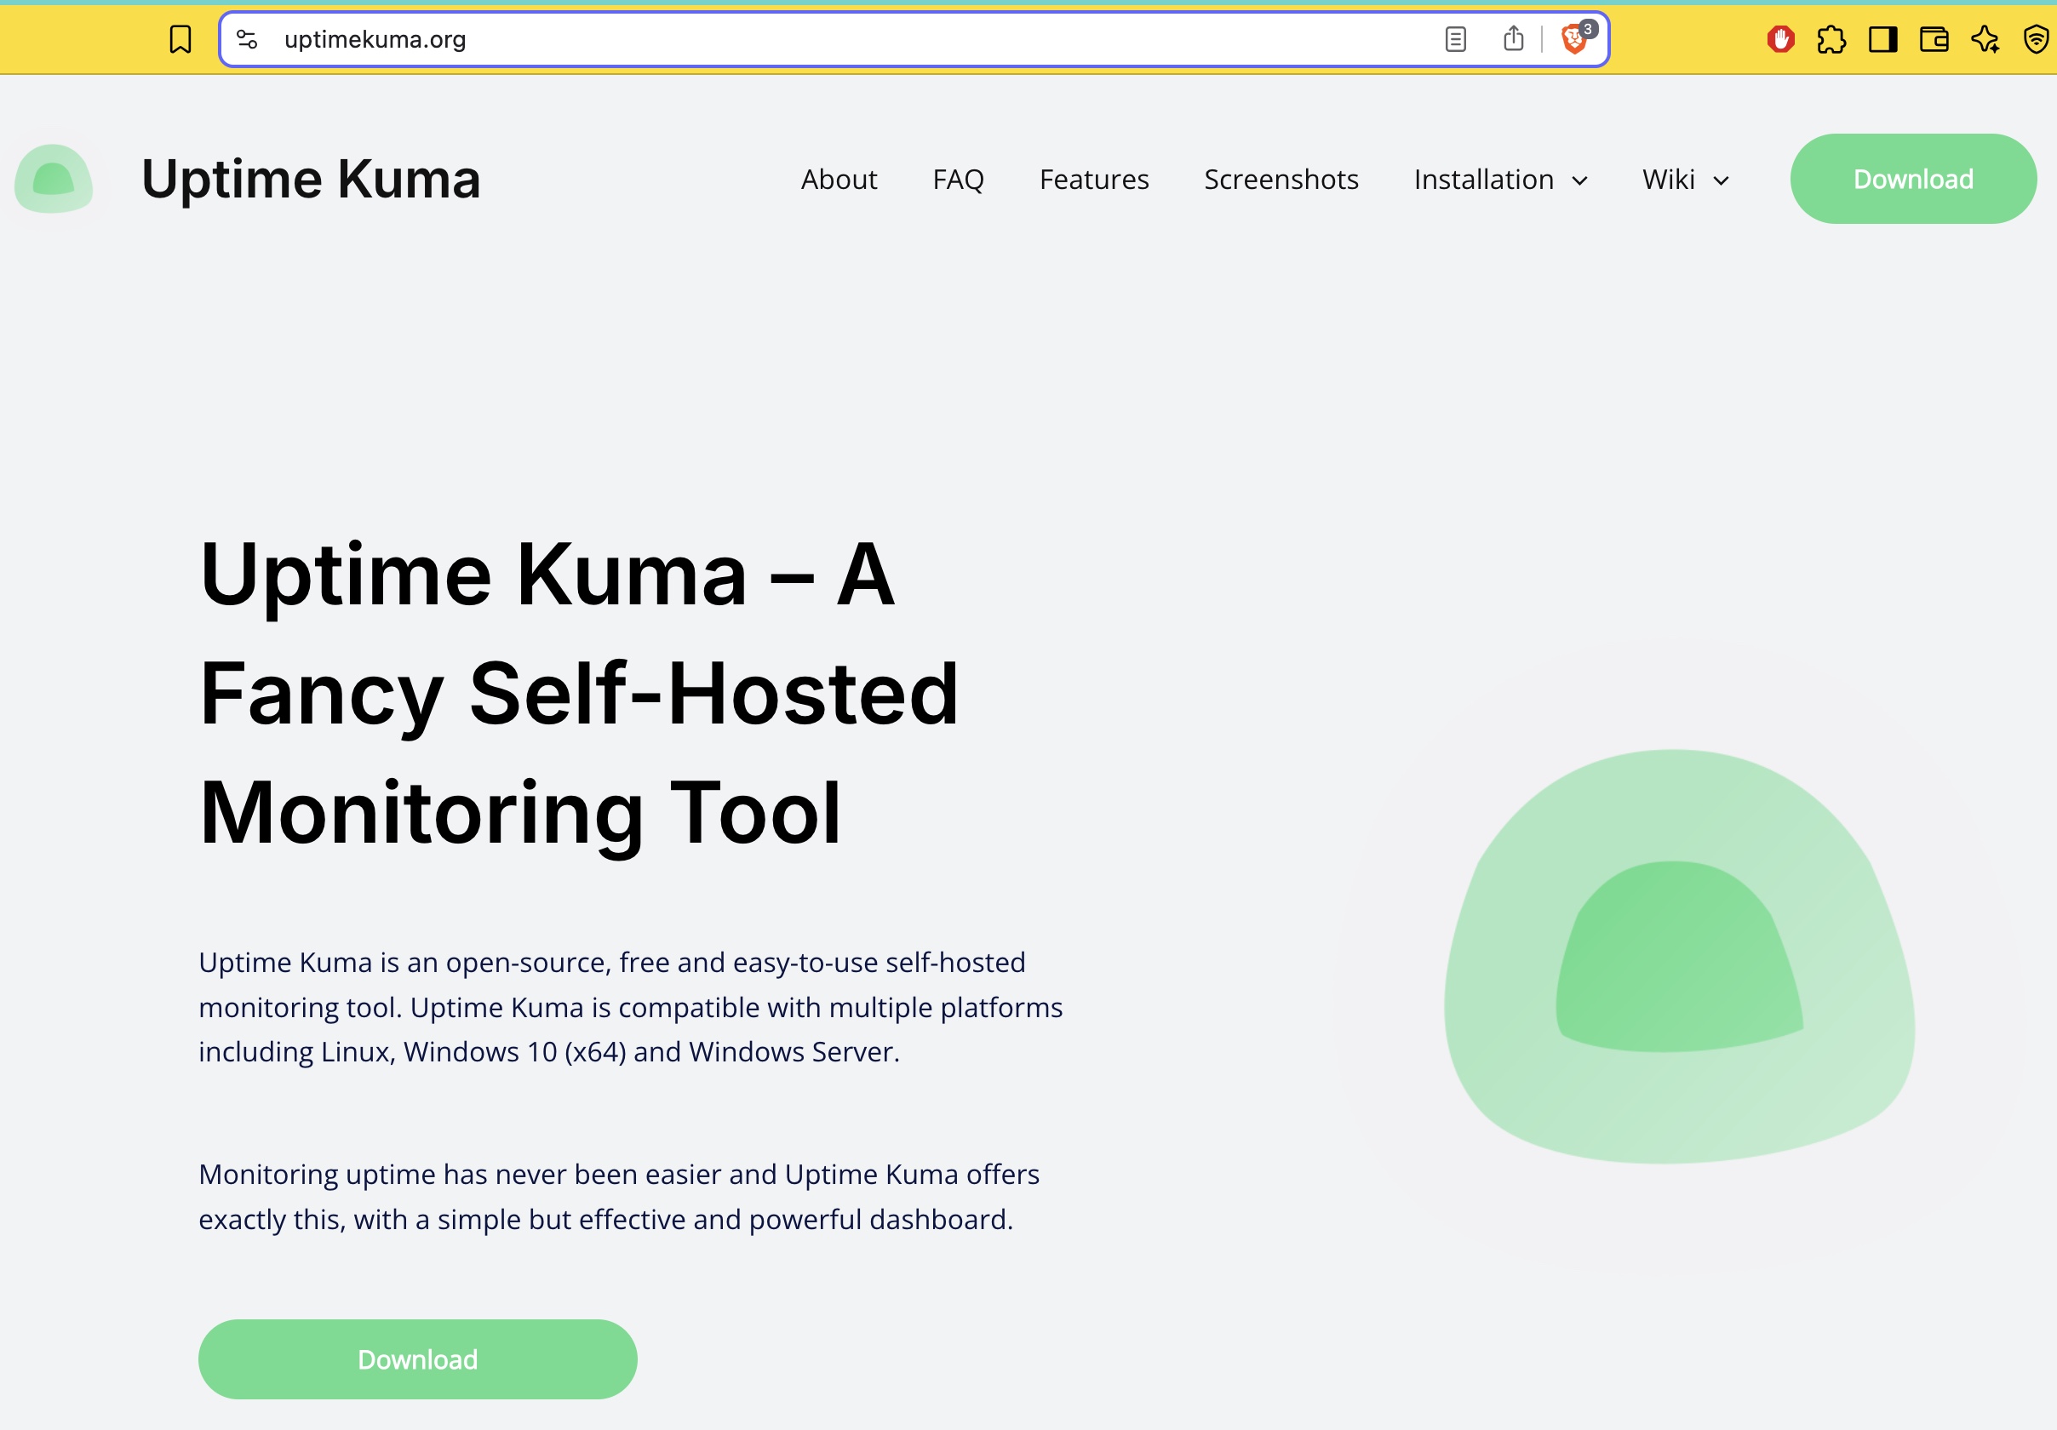Click the large green Kuma hero image
Image resolution: width=2057 pixels, height=1430 pixels.
click(x=1679, y=957)
